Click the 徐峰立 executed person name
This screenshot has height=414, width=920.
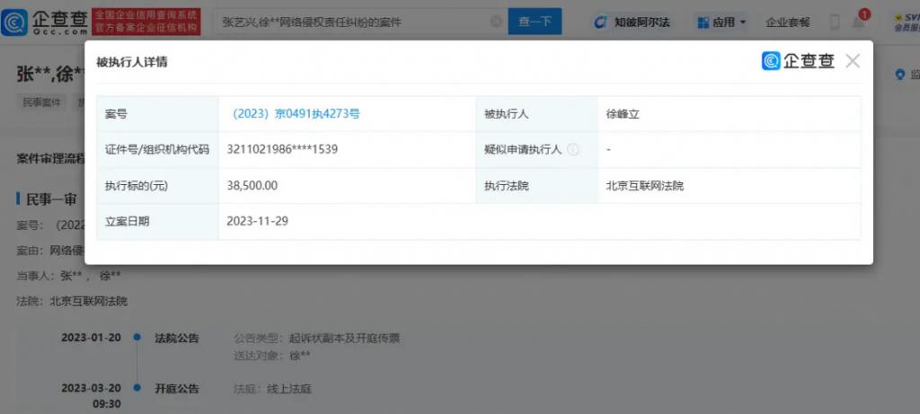tap(623, 114)
